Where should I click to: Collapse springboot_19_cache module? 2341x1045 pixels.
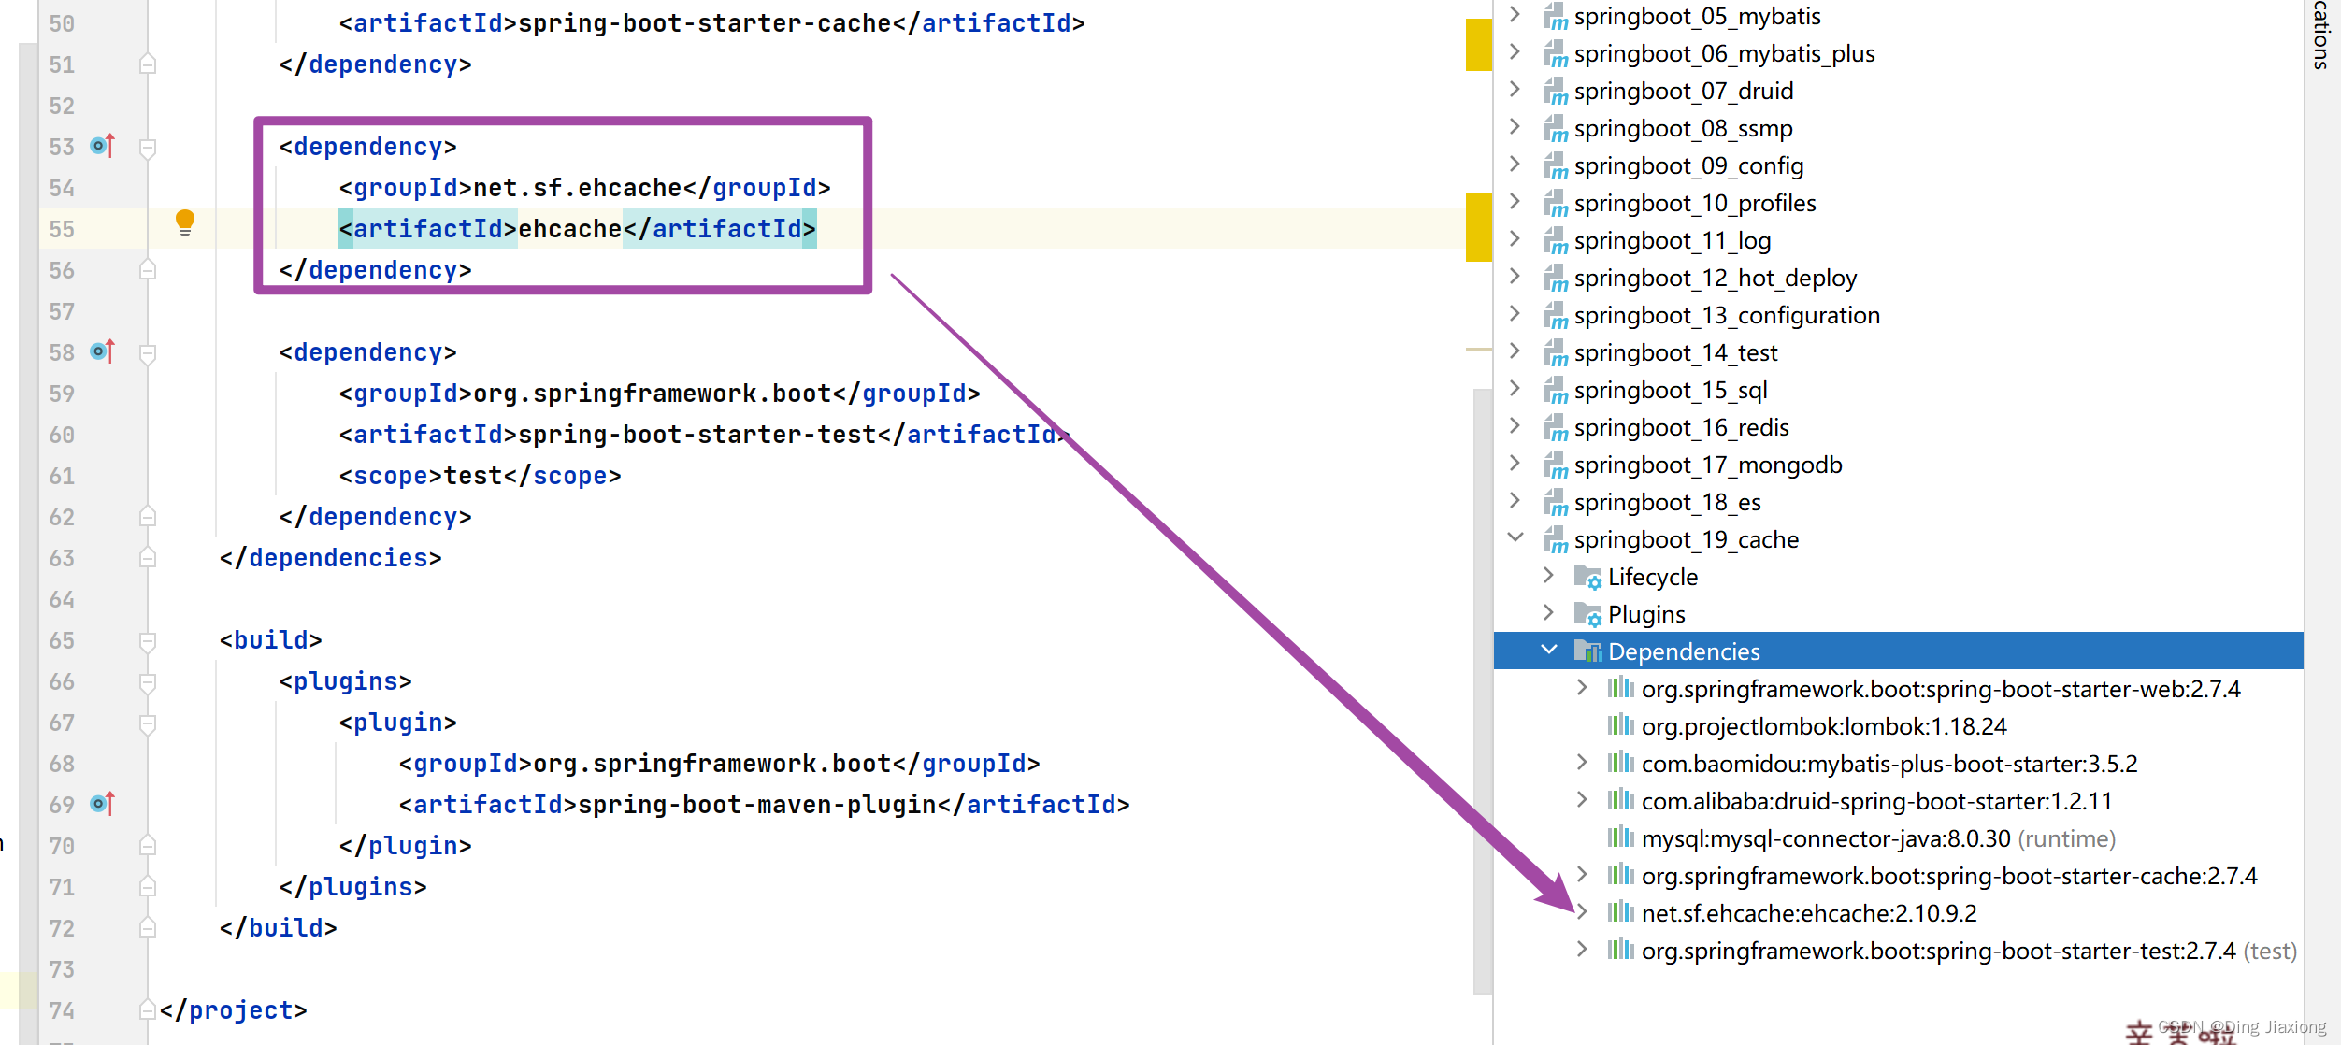(x=1515, y=537)
